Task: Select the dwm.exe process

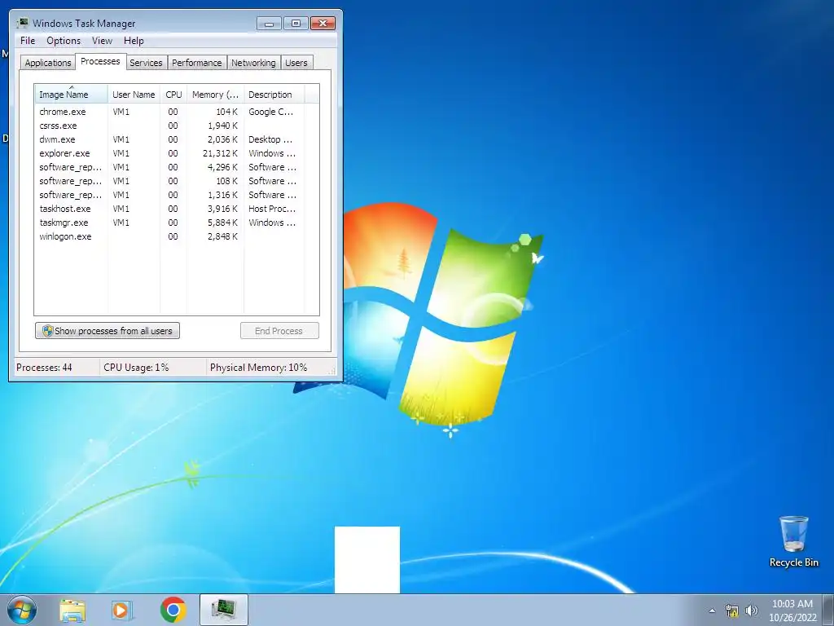Action: click(170, 139)
